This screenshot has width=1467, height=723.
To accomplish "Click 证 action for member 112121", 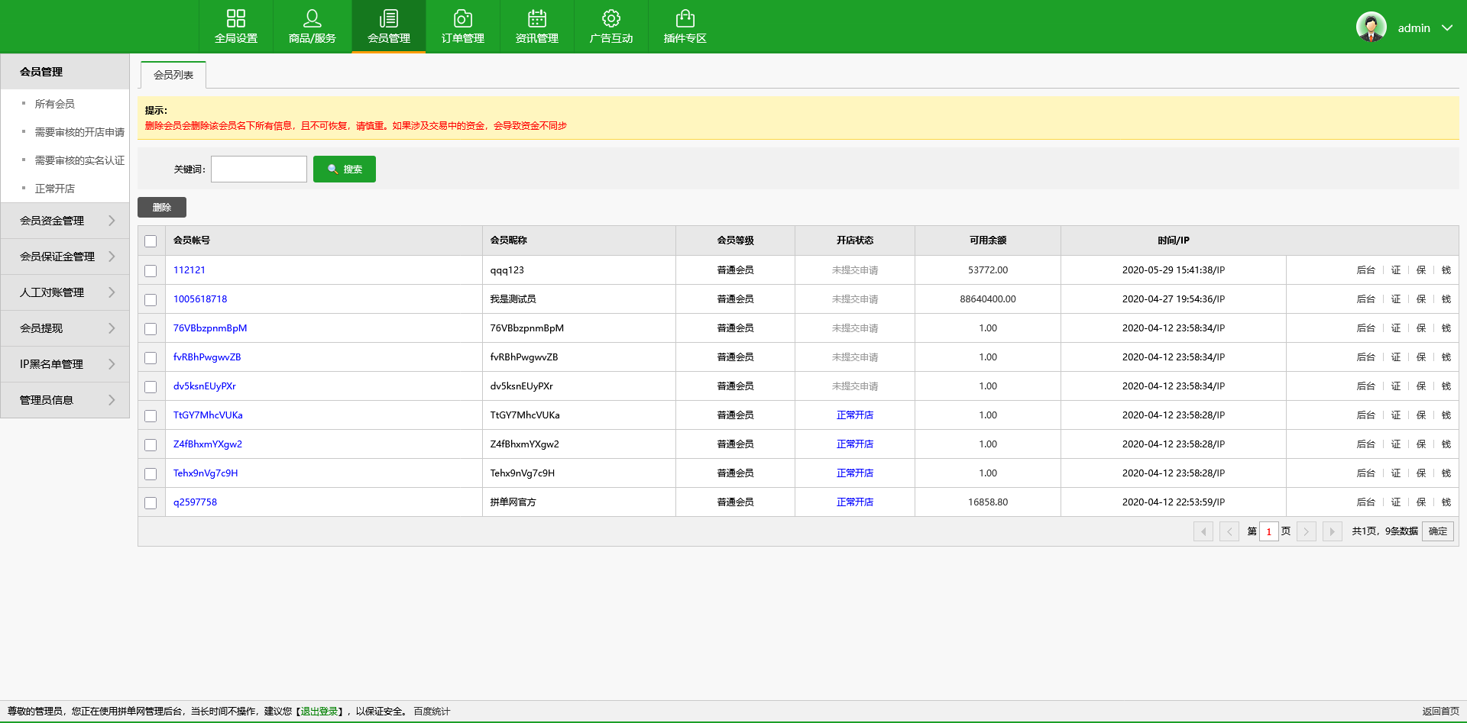I will (x=1396, y=270).
